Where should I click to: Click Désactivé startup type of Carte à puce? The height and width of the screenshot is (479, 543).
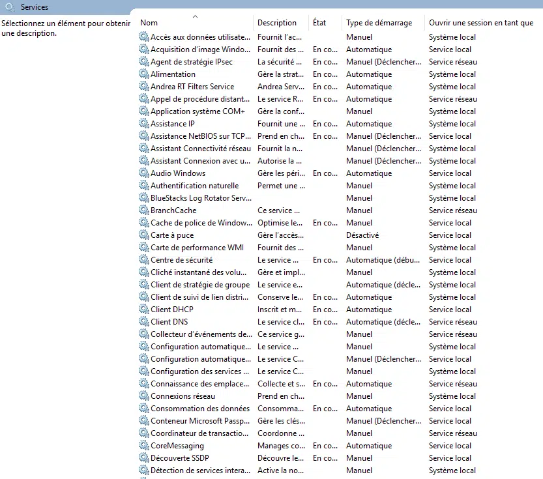pos(362,235)
